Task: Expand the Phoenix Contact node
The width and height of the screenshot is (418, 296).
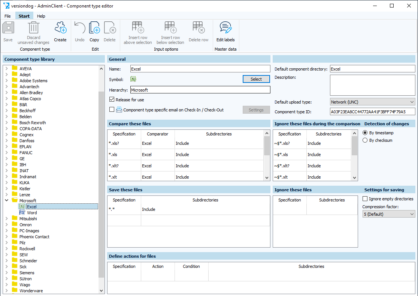Action: 7,236
